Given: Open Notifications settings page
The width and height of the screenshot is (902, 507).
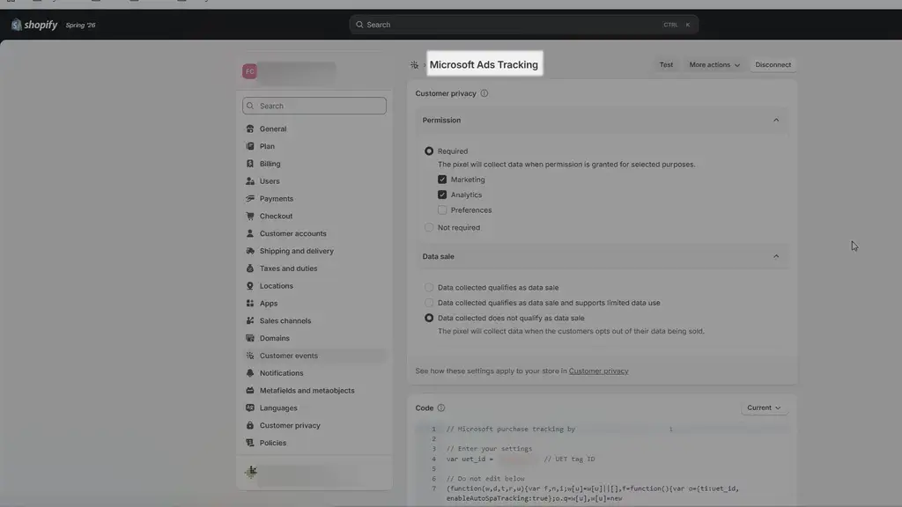Looking at the screenshot, I should click(x=314, y=373).
